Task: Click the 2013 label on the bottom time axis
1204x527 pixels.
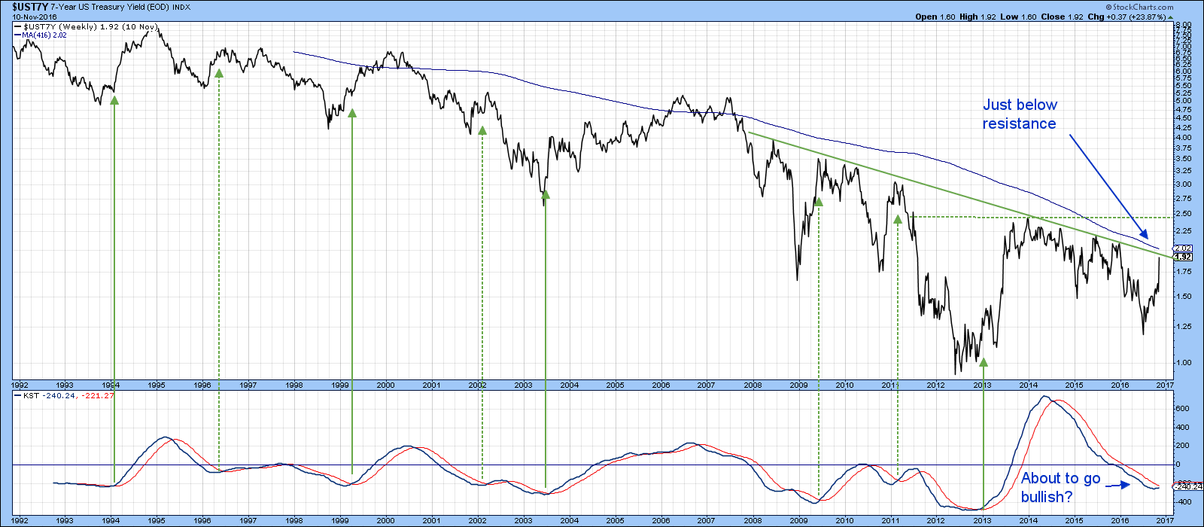Action: point(982,520)
